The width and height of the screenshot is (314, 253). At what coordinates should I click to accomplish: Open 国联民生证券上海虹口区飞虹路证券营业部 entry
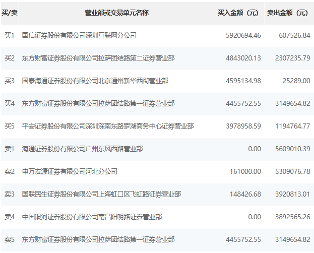coord(101,194)
